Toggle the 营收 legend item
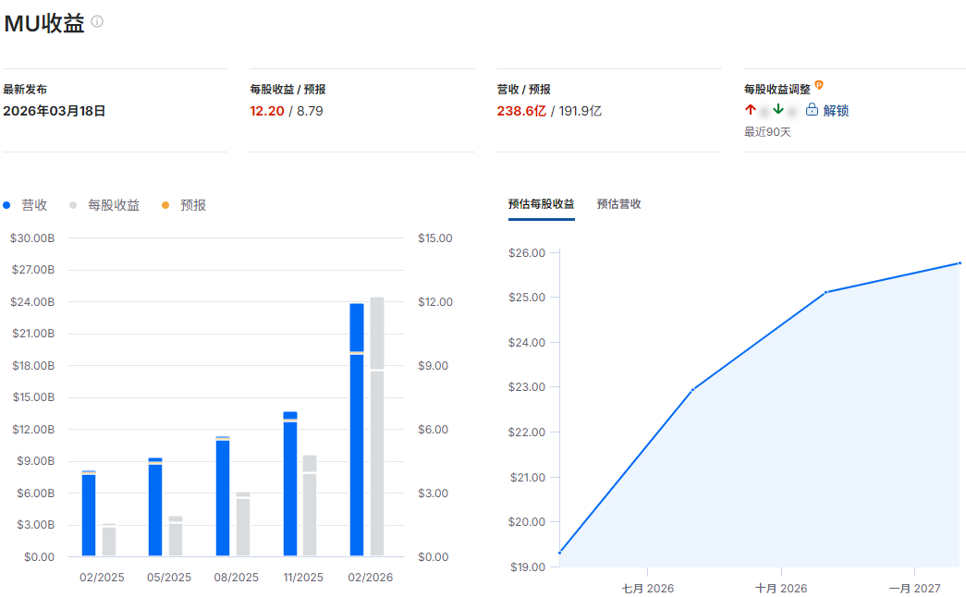 25,205
